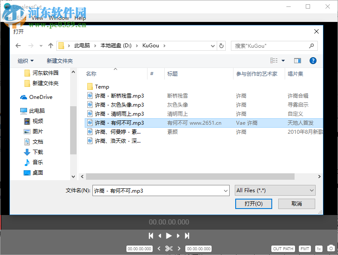Toggle the preview pane icon
The height and width of the screenshot is (255, 338).
298,61
